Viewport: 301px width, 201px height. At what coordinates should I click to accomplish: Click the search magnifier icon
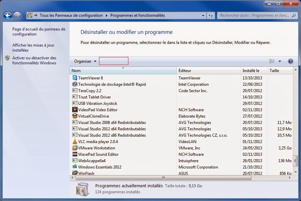tap(294, 15)
